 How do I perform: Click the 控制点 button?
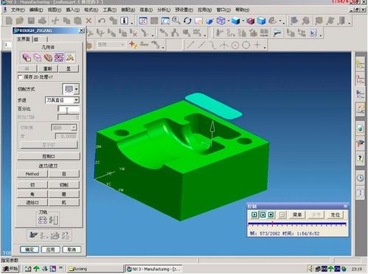(49, 156)
